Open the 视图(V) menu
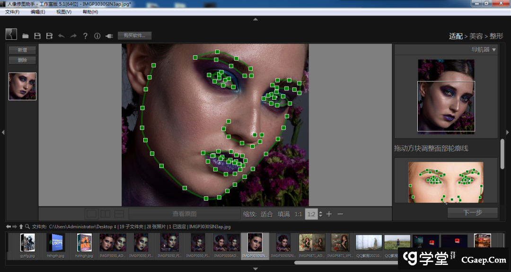The width and height of the screenshot is (511, 272). (64, 12)
